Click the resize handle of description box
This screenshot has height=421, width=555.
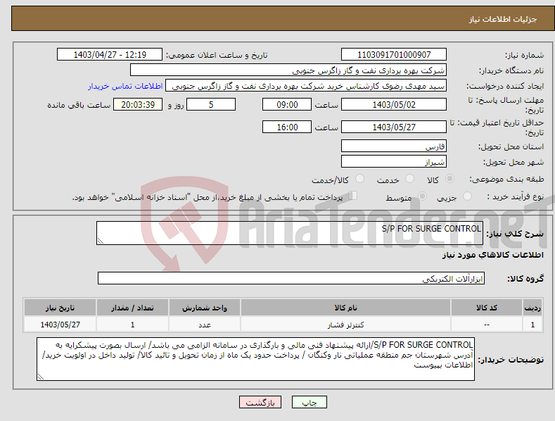pos(101,241)
